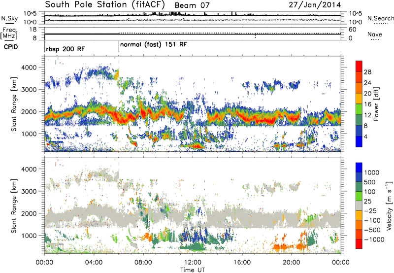This screenshot has height=273, width=394.
Task: Click the velocity panel 'Slant Range [km]' label
Action: tap(14, 205)
